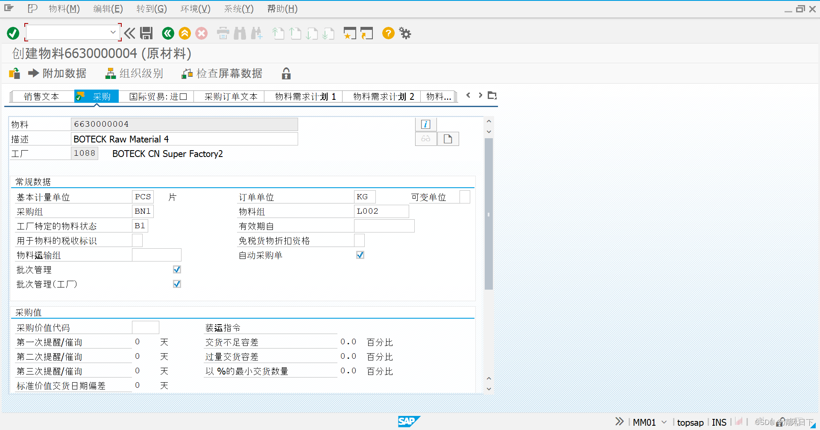Collapse command field double-chevron icon
This screenshot has width=820, height=430.
click(130, 33)
